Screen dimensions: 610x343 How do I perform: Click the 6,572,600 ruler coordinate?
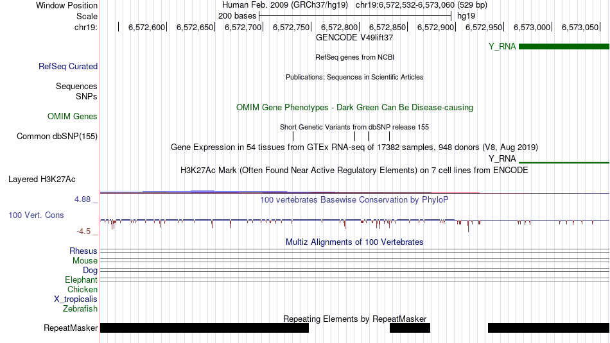[x=146, y=27]
